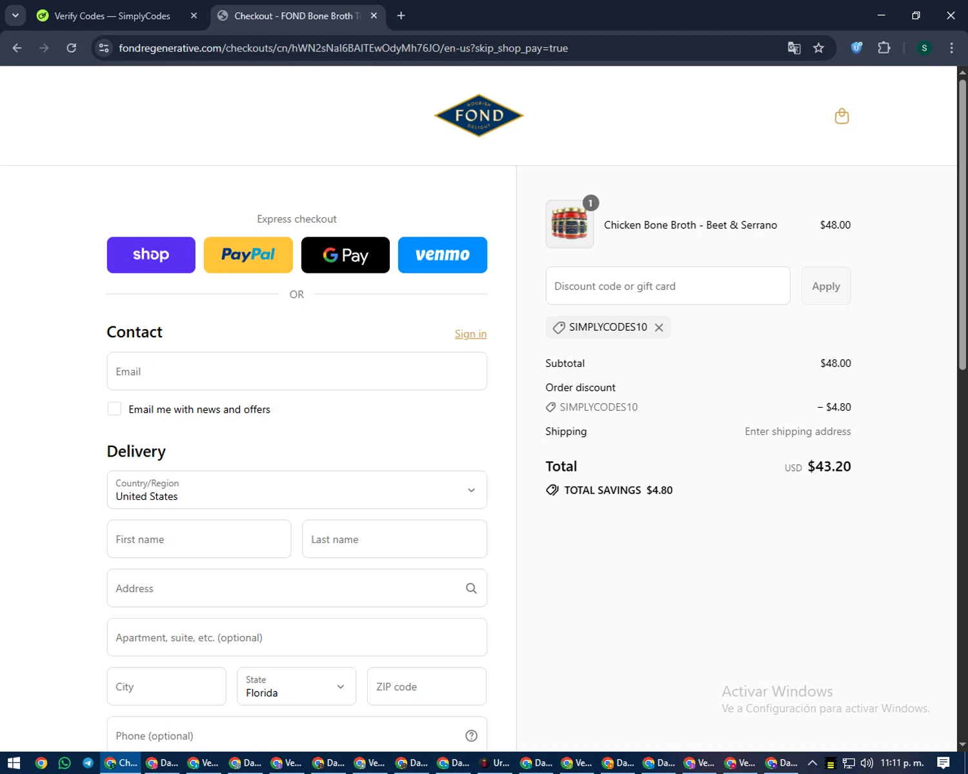Screen dimensions: 968x774
Task: Click the phone field help icon
Action: pyautogui.click(x=471, y=736)
